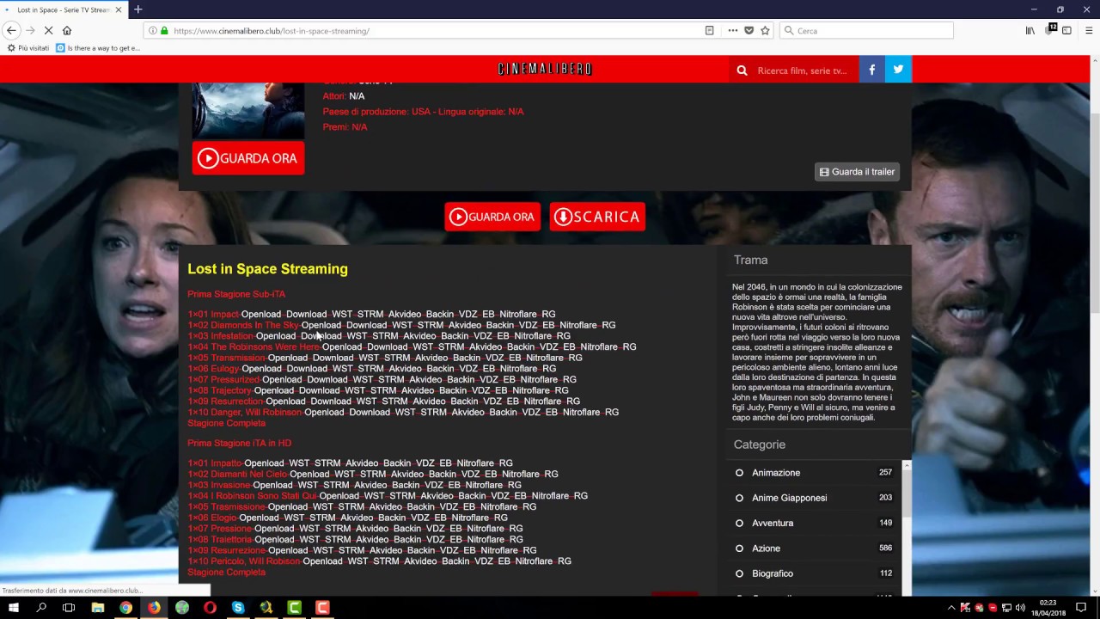Viewport: 1100px width, 619px height.
Task: Open STRM link for 1×02 Diamanti Nel Cielo
Action: click(x=373, y=474)
